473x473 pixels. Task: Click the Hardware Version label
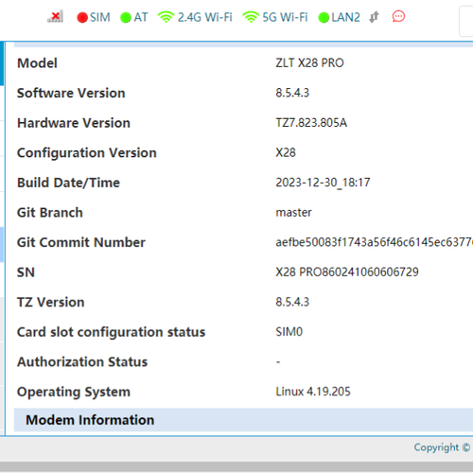point(74,123)
